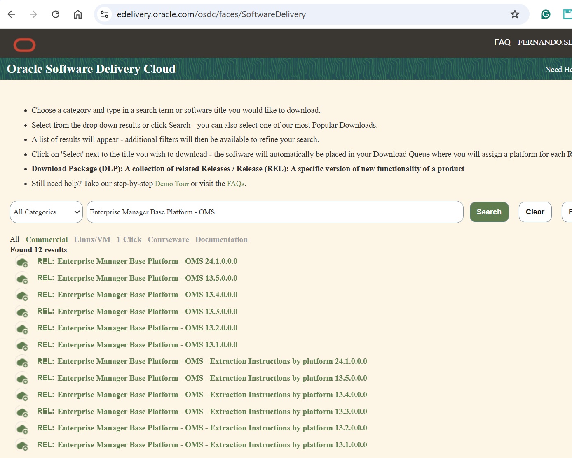View site information icon in address bar
Screen dimensions: 572x458
point(105,14)
